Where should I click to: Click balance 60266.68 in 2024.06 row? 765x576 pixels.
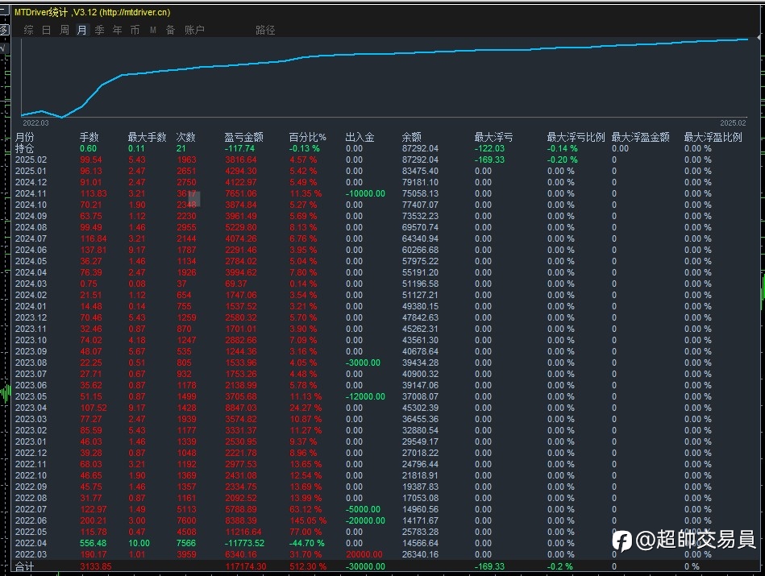coord(420,250)
